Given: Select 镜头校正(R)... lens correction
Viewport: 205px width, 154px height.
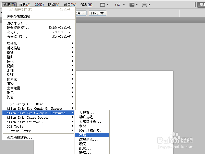Looking at the screenshot, I should (x=39, y=28).
